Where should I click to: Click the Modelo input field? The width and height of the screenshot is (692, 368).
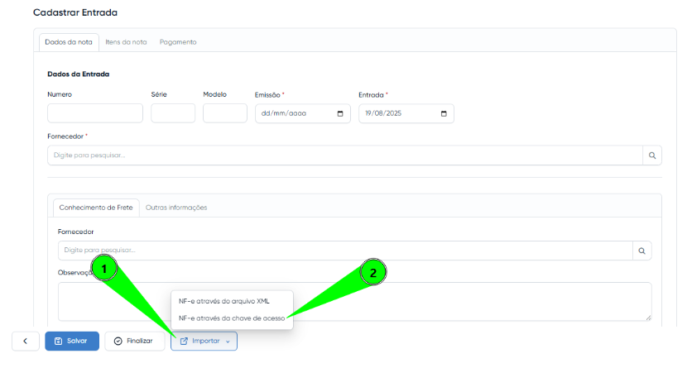(x=224, y=113)
